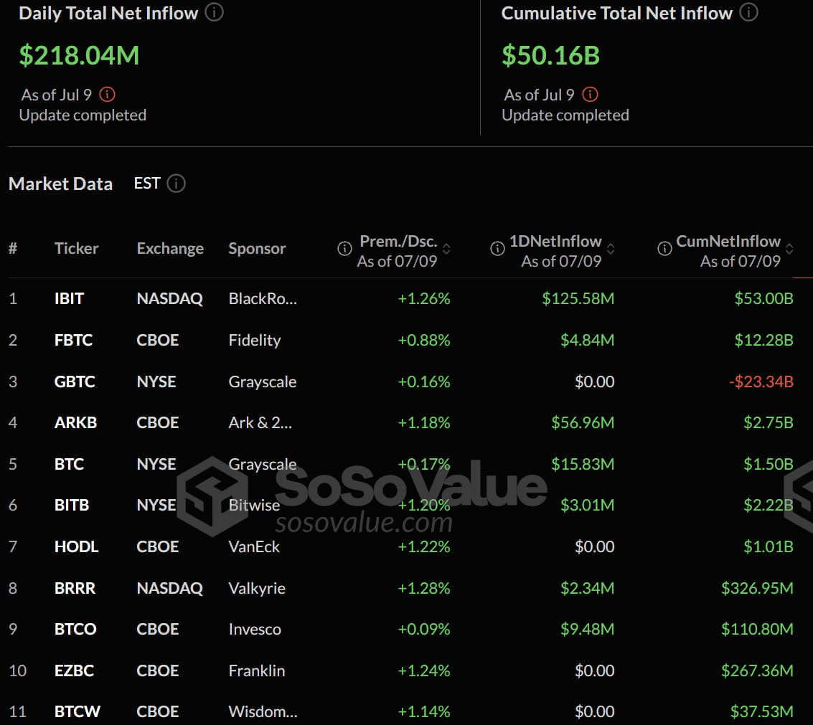Click the $50.16B cumulative inflow value

click(550, 55)
